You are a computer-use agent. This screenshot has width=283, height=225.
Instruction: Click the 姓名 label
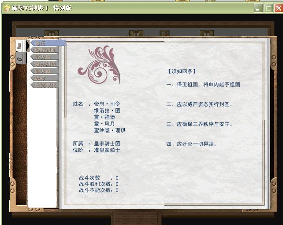[x=78, y=104]
